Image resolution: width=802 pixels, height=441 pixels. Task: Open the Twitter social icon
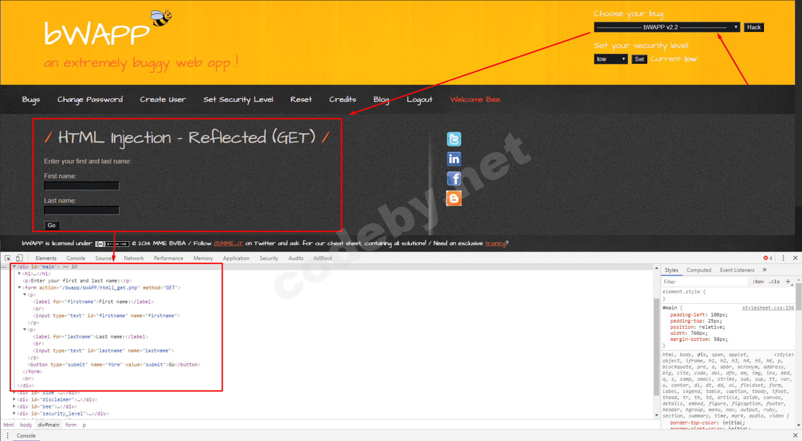(454, 139)
